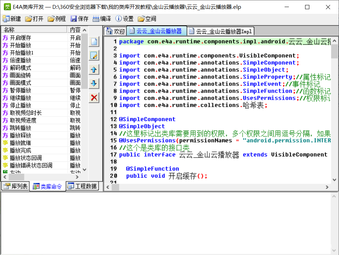Open the 例程 examples toolbar button
This screenshot has height=255, width=339.
[57, 19]
